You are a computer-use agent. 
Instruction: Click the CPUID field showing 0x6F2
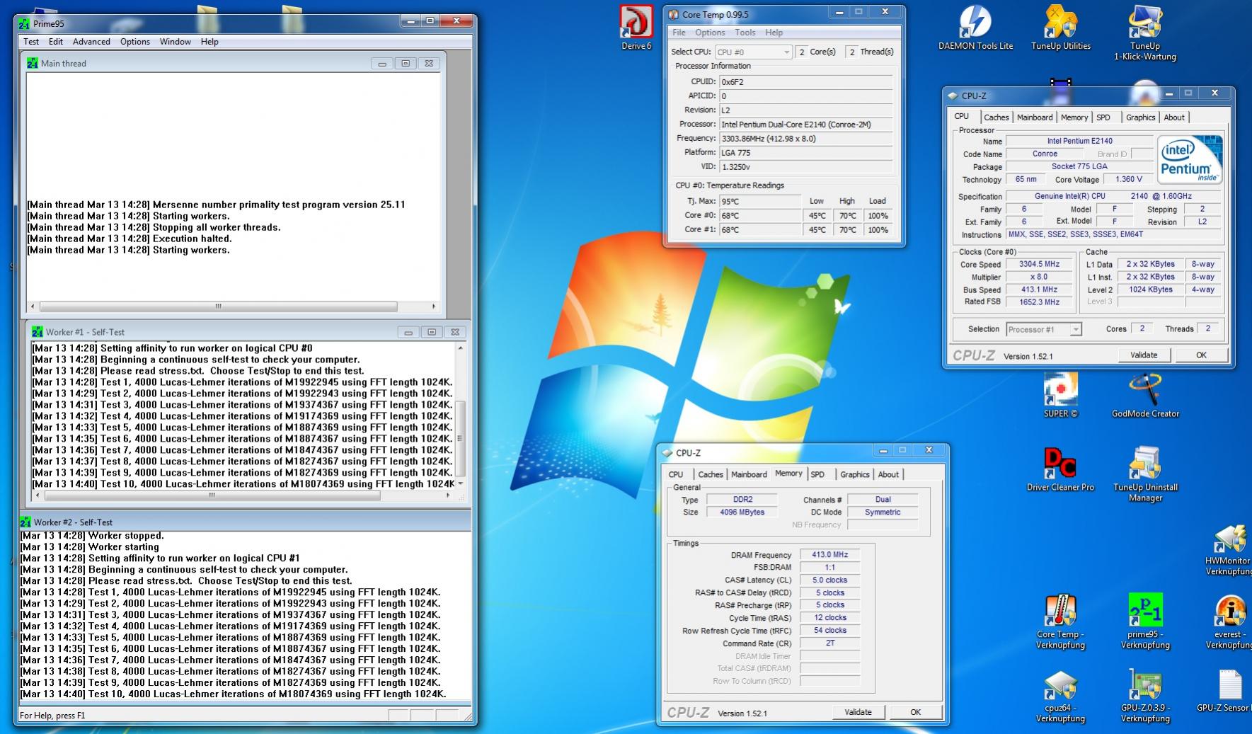click(x=807, y=81)
